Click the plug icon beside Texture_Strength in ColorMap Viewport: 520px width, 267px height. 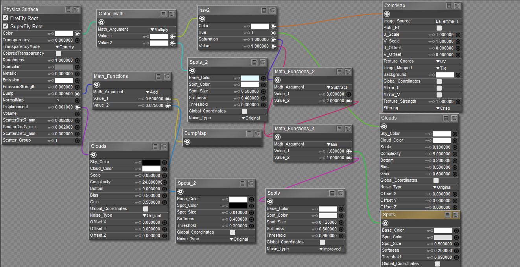[458, 101]
